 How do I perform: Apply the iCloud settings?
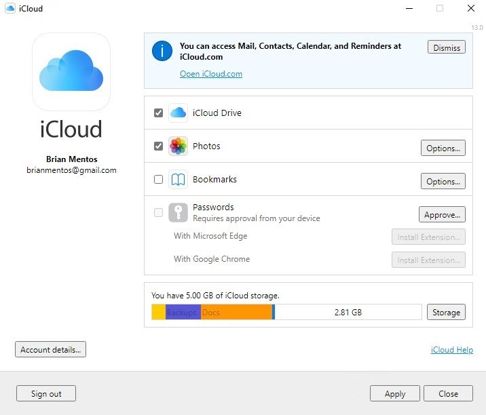[395, 393]
